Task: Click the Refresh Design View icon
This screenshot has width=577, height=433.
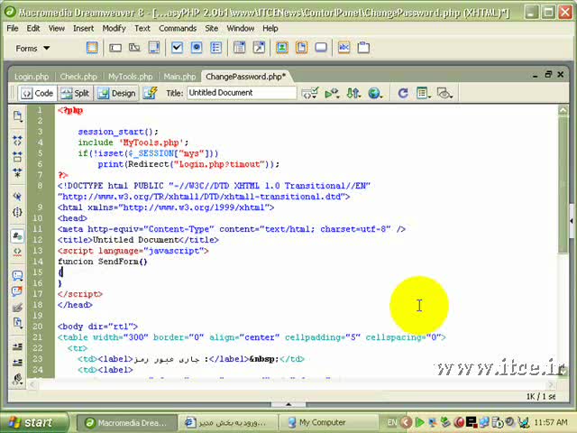Action: click(x=403, y=93)
